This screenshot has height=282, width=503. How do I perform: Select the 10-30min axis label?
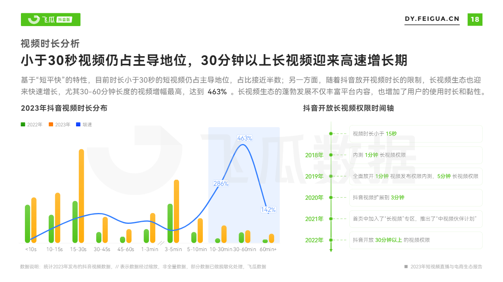pyautogui.click(x=221, y=249)
